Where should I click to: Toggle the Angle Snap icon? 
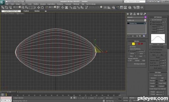click(75, 7)
